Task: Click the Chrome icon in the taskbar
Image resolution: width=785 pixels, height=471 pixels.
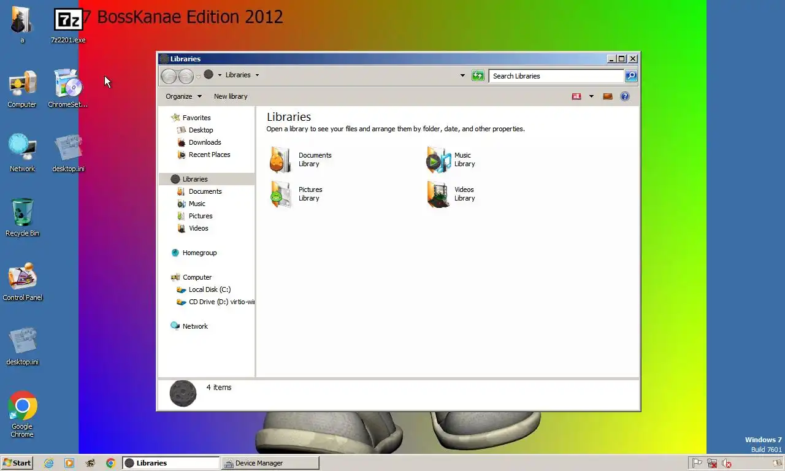Action: 110,463
